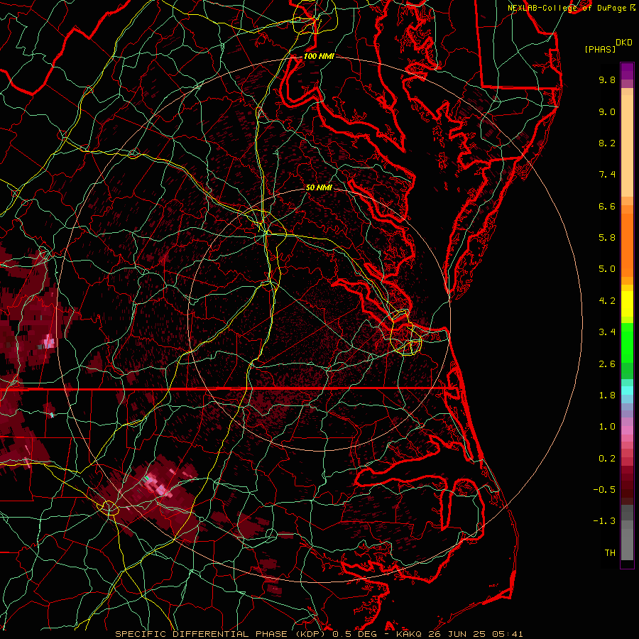639x639 pixels.
Task: Click the 0.2 scale value
Action: (x=607, y=459)
